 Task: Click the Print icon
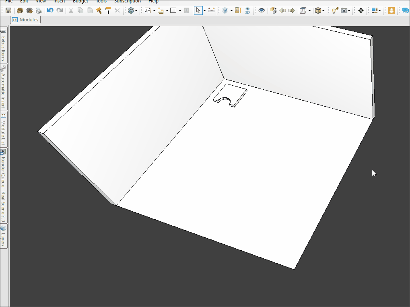pos(39,10)
